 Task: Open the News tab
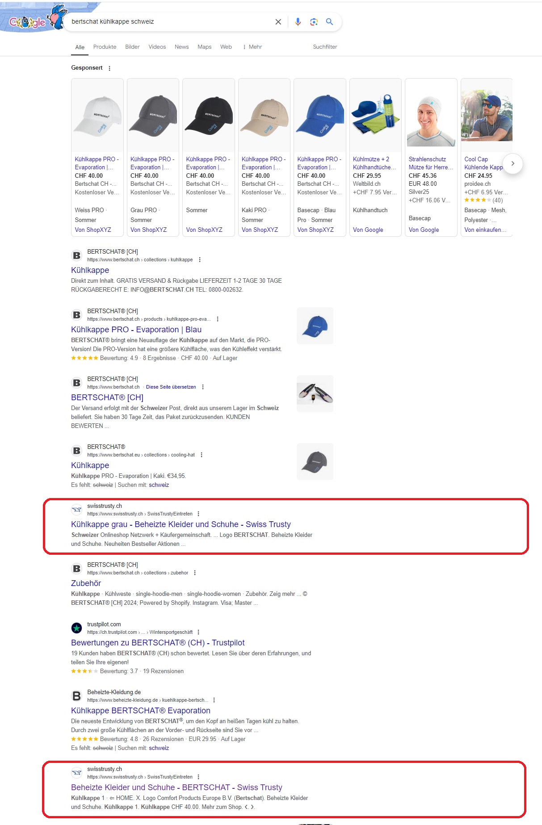(x=181, y=47)
